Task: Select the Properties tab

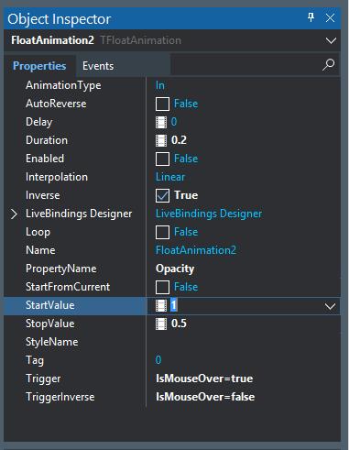Action: click(39, 66)
